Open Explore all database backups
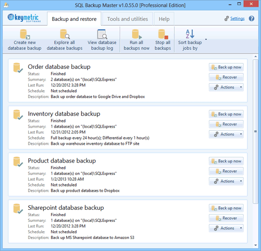This screenshot has width=261, height=251. click(x=65, y=40)
